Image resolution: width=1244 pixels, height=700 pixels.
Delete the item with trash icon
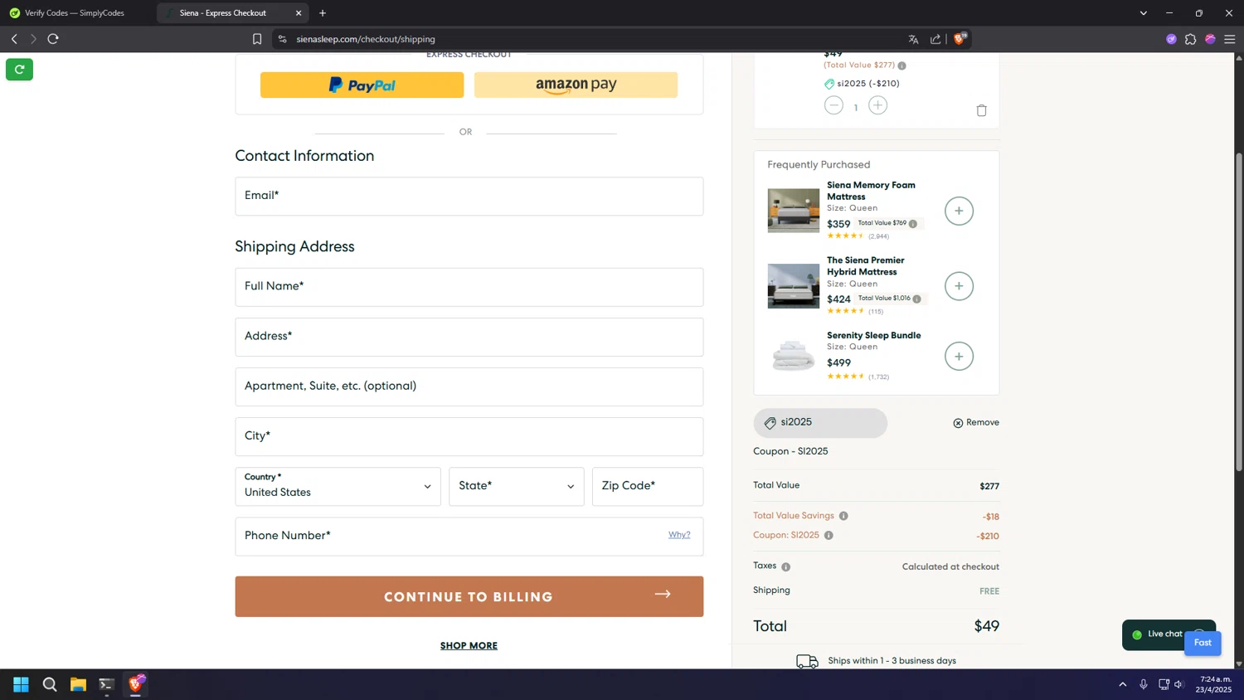click(981, 110)
